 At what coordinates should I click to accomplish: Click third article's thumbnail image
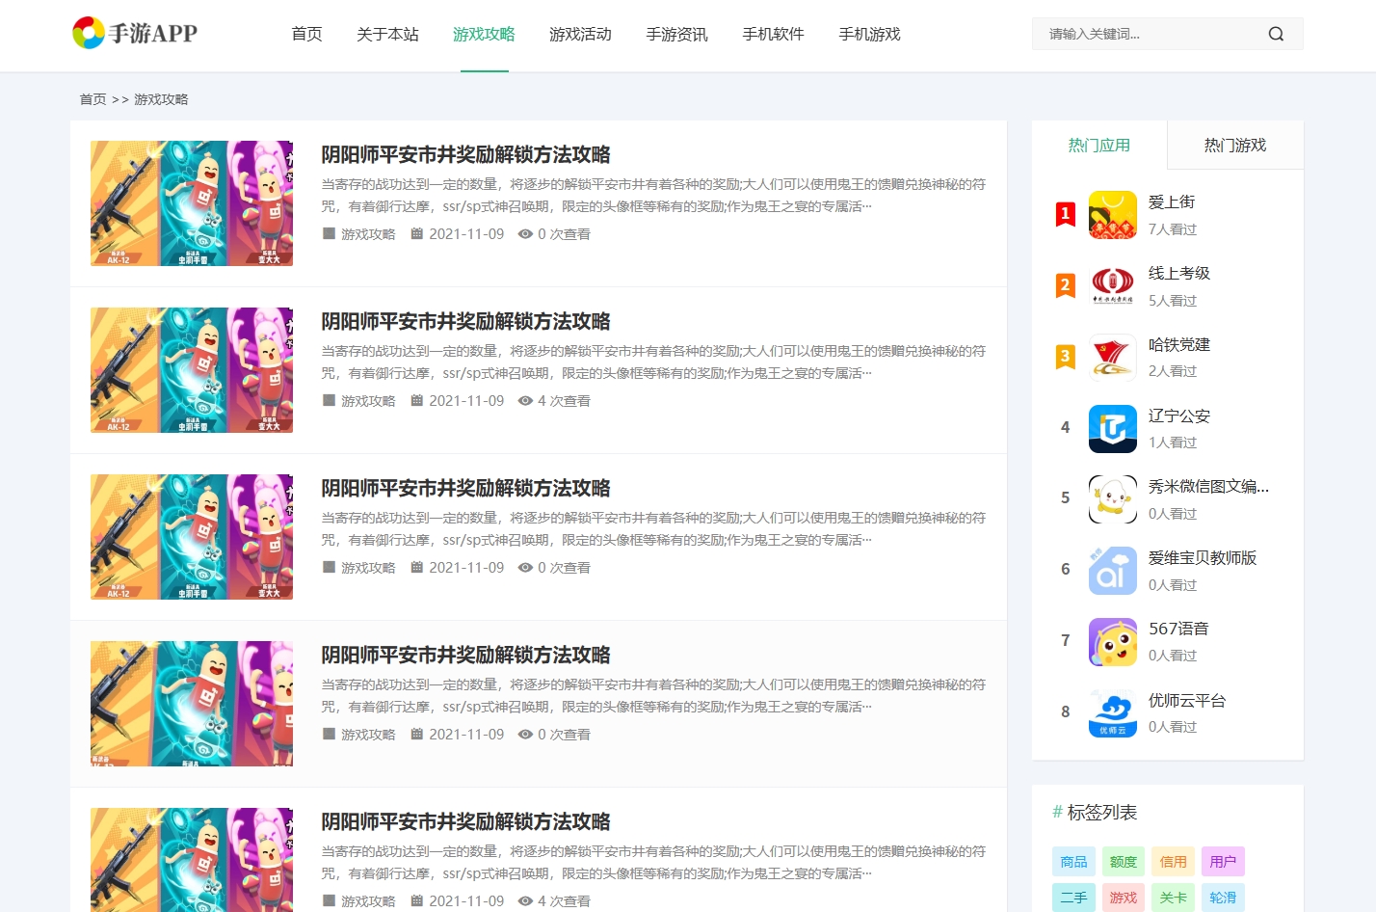(x=192, y=537)
